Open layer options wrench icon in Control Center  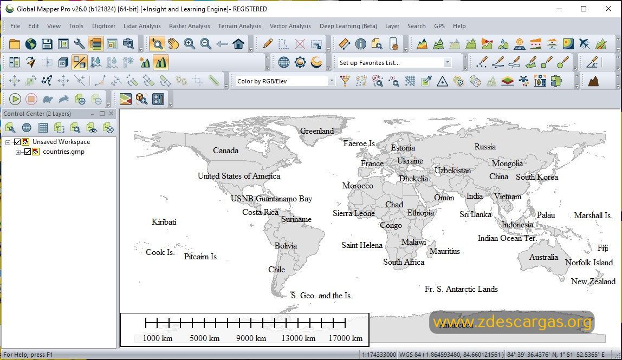10,128
